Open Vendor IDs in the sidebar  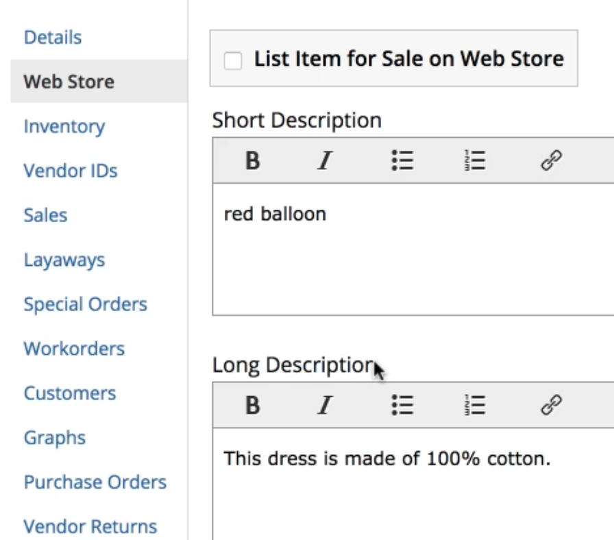click(71, 171)
